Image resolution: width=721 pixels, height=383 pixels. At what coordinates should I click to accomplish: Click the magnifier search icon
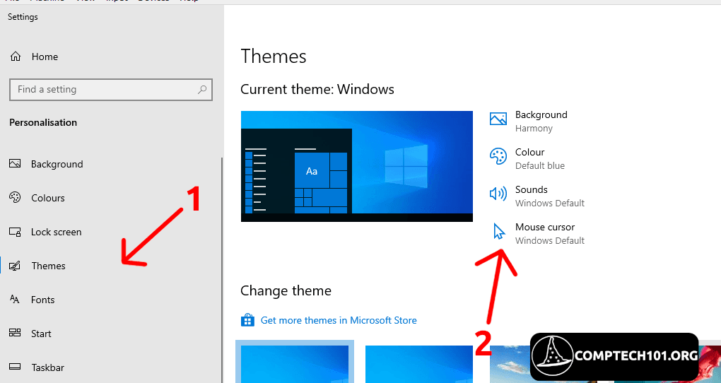click(x=202, y=90)
